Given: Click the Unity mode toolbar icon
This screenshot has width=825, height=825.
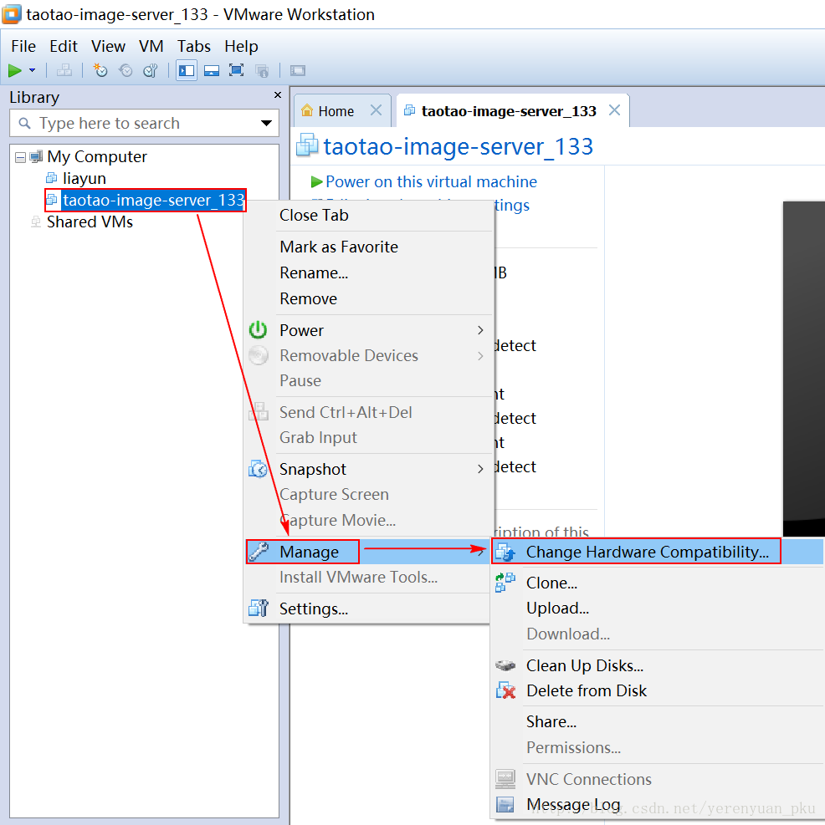Looking at the screenshot, I should pyautogui.click(x=262, y=70).
